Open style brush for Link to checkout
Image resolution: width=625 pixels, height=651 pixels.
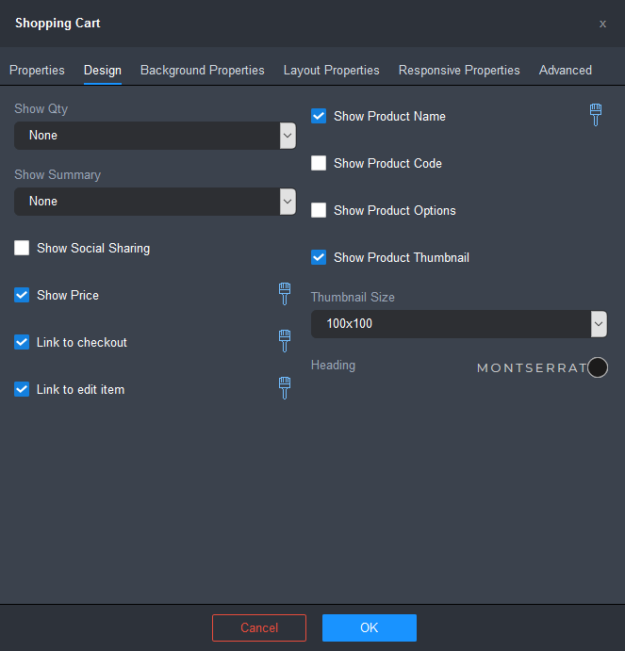(285, 341)
